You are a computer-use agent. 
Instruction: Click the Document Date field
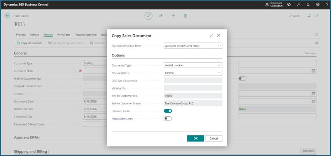(95, 101)
